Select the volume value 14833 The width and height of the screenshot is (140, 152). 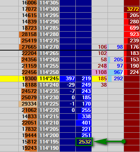28,116
